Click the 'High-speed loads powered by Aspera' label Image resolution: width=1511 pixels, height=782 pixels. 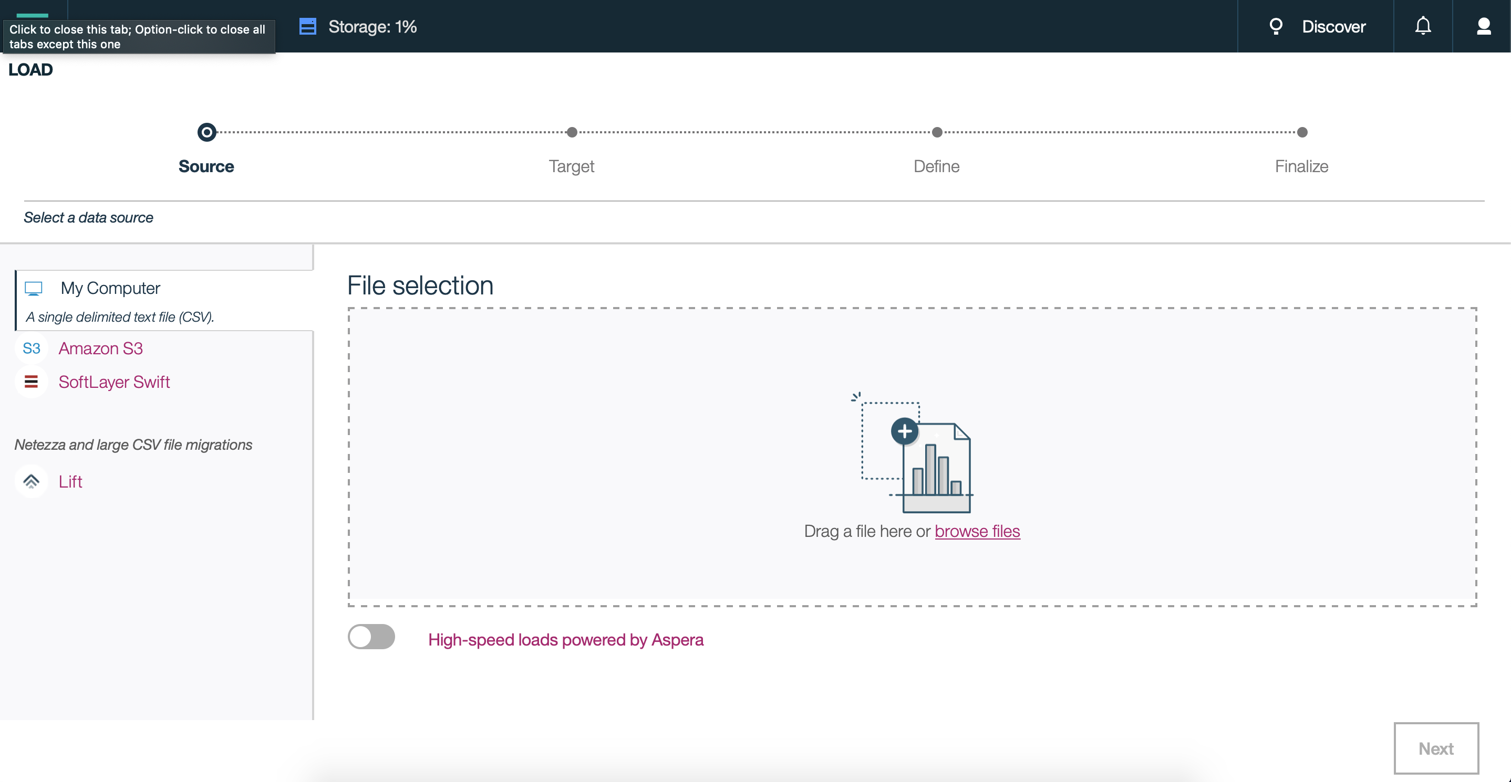tap(565, 640)
